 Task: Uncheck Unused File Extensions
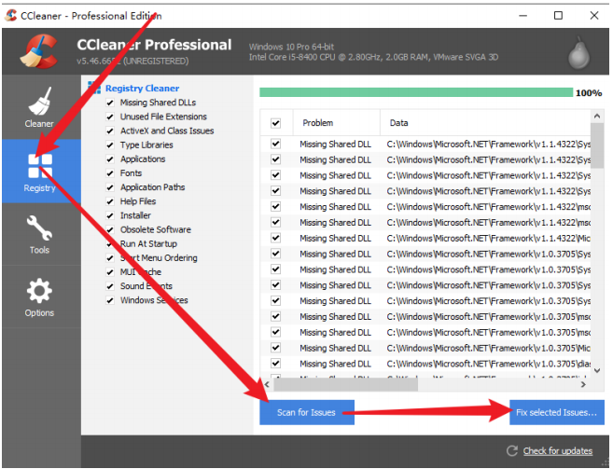(x=110, y=117)
